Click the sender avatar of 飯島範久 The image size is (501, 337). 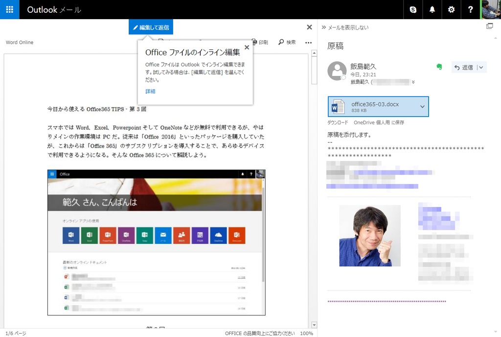(x=337, y=71)
